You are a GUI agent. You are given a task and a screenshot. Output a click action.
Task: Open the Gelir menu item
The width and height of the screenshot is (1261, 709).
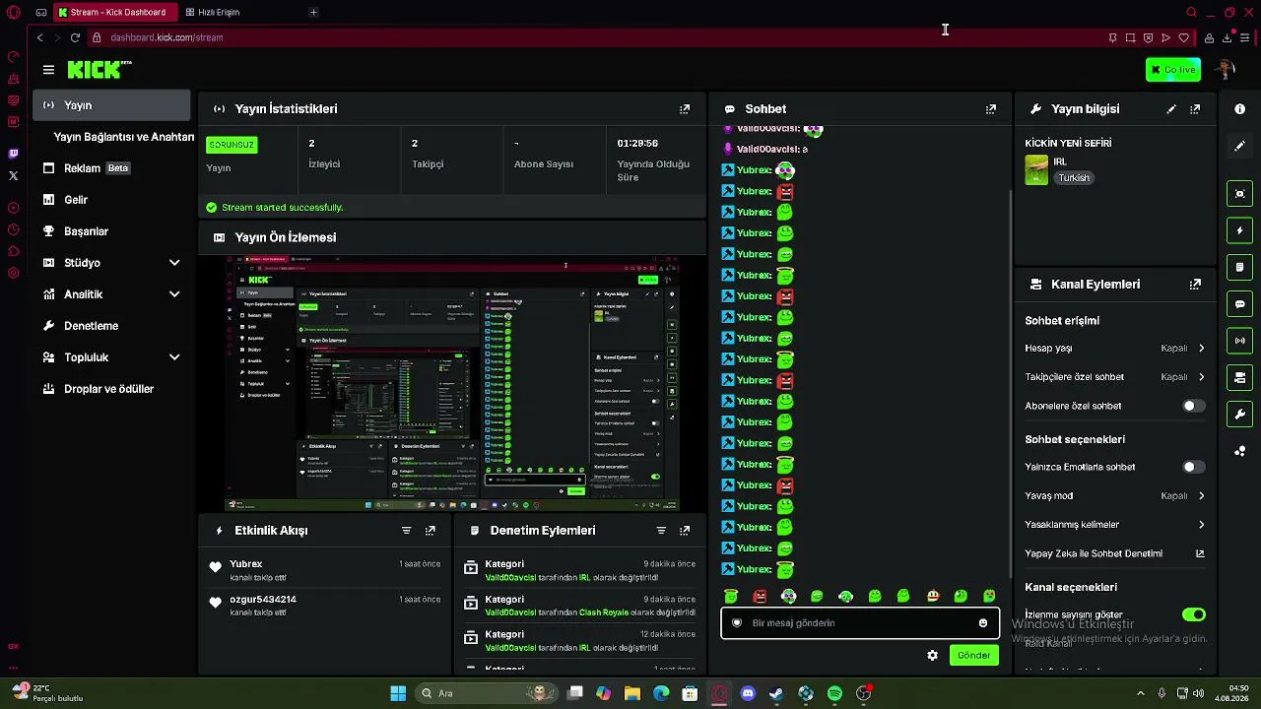tap(111, 200)
